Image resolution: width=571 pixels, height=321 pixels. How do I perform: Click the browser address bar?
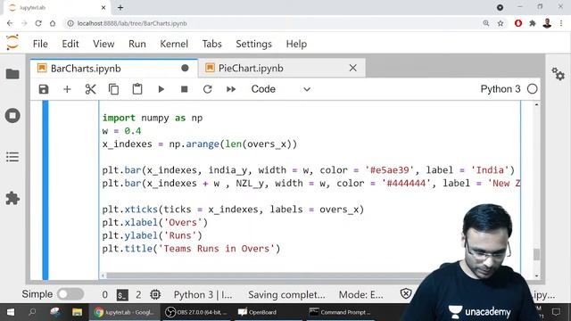coord(273,23)
